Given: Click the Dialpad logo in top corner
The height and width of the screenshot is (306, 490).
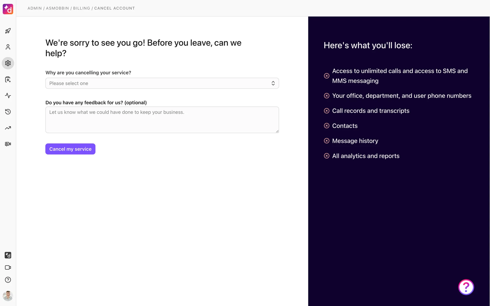Looking at the screenshot, I should 8,9.
